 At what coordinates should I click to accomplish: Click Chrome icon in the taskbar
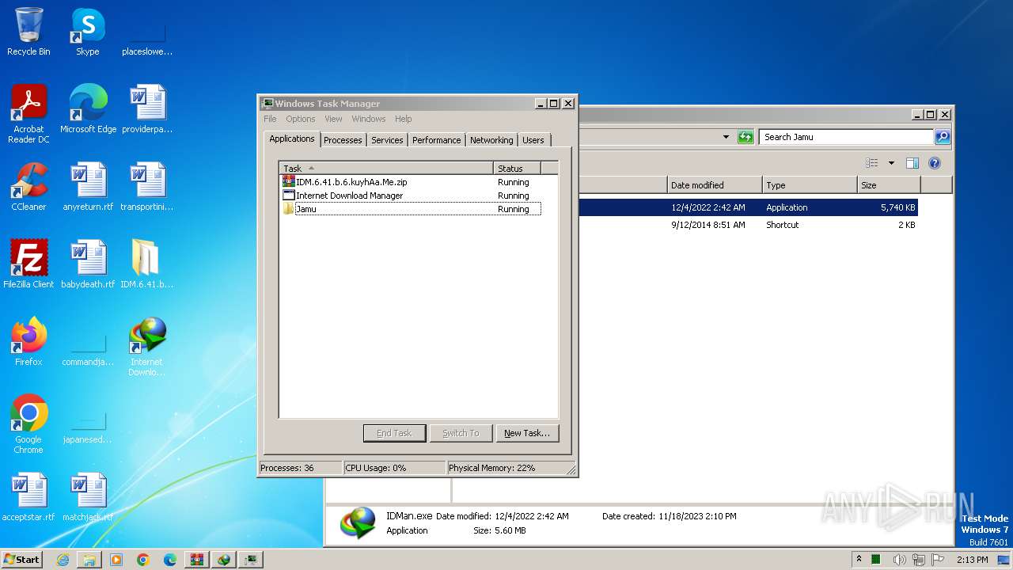tap(143, 560)
